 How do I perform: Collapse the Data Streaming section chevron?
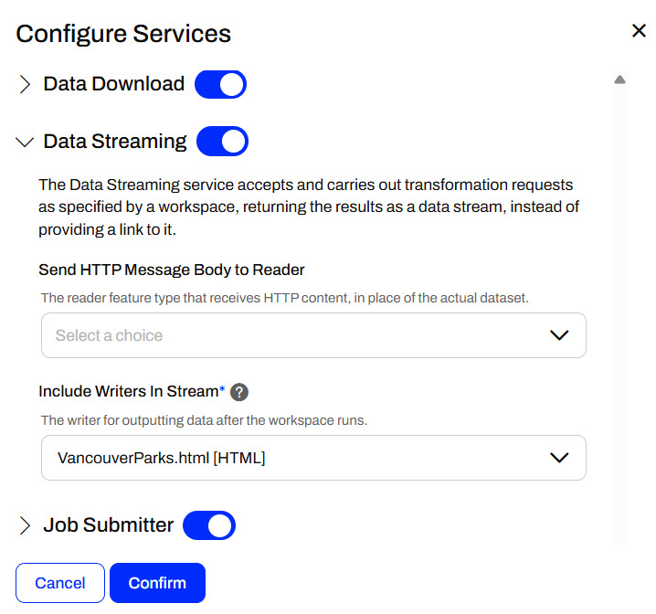pos(25,143)
